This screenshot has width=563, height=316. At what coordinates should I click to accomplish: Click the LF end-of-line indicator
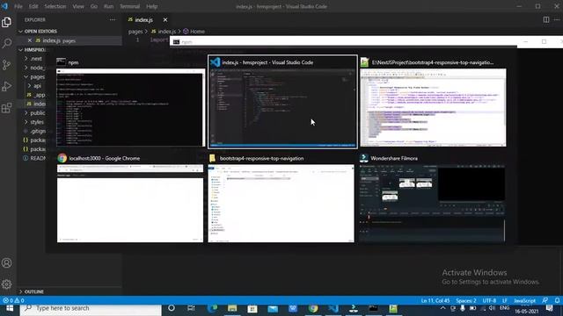pyautogui.click(x=504, y=300)
